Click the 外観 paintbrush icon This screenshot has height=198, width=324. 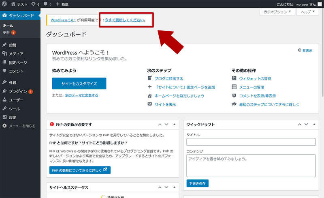[x=4, y=82]
